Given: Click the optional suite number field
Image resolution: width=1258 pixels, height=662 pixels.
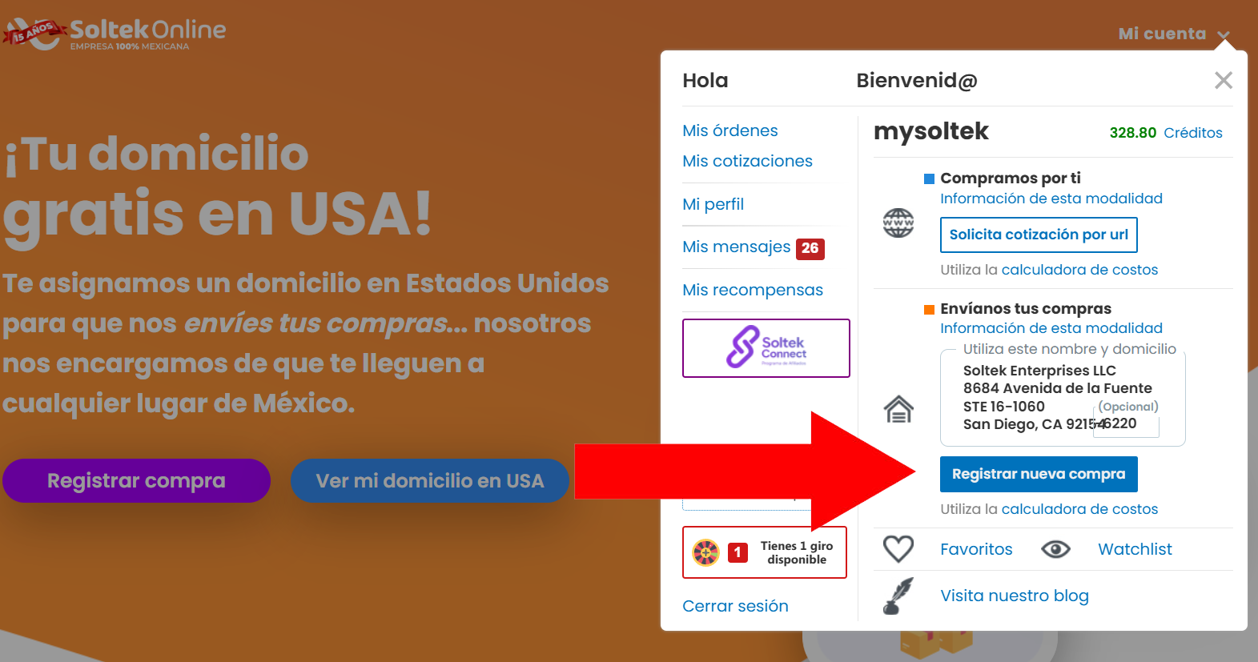Looking at the screenshot, I should click(x=1127, y=423).
